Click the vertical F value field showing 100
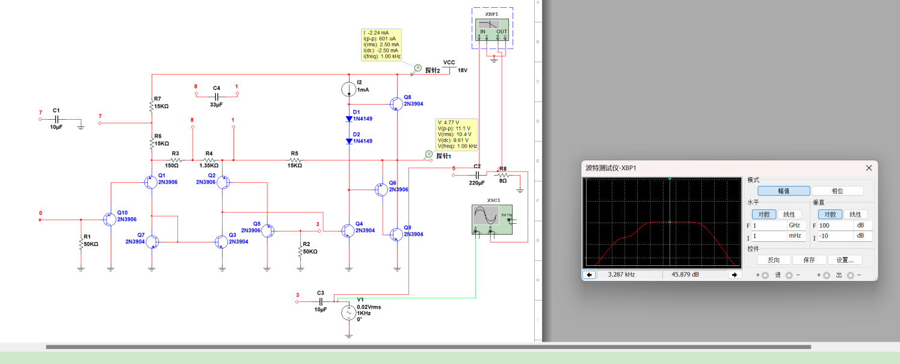 pos(834,225)
